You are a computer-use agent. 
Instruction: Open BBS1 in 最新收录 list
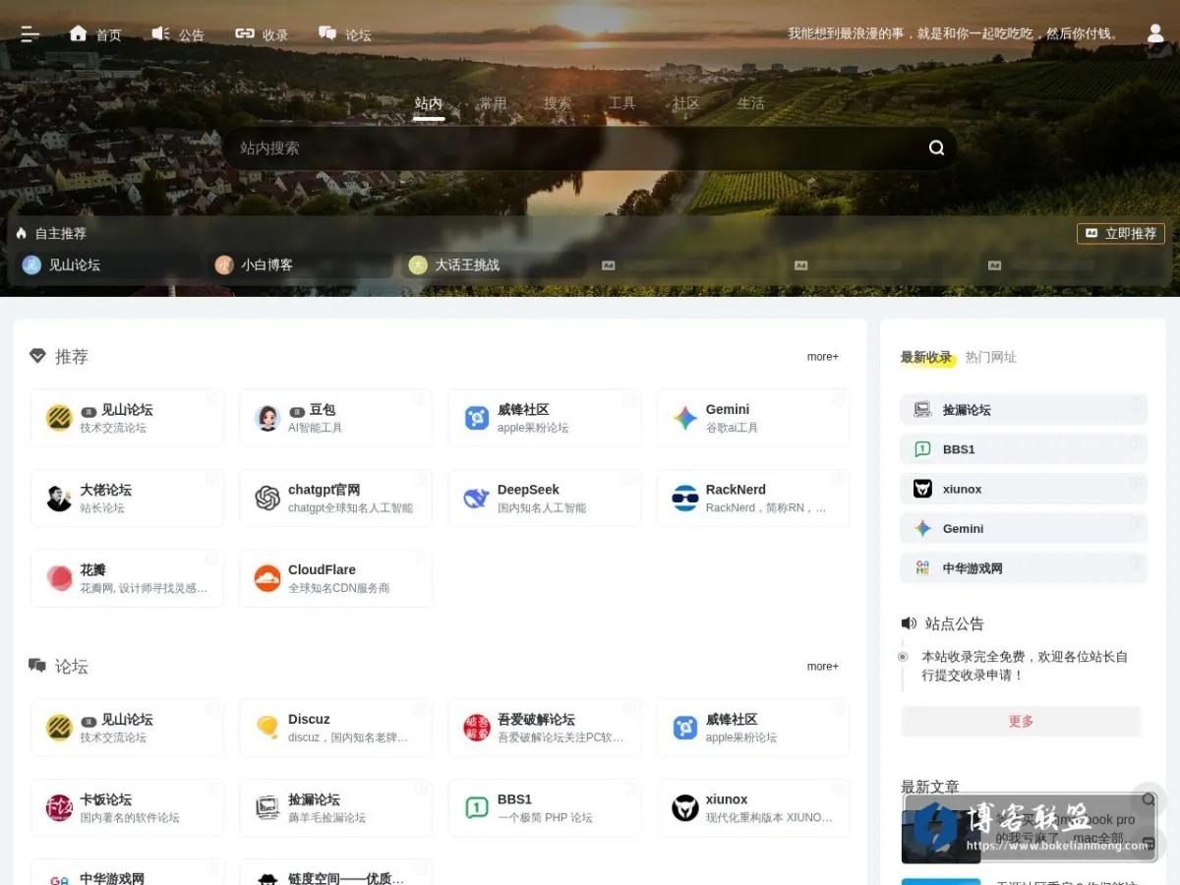pyautogui.click(x=1024, y=449)
